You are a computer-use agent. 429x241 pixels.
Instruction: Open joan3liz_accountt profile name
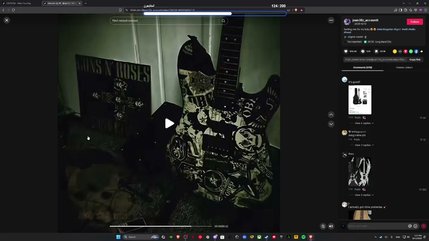coord(365,20)
